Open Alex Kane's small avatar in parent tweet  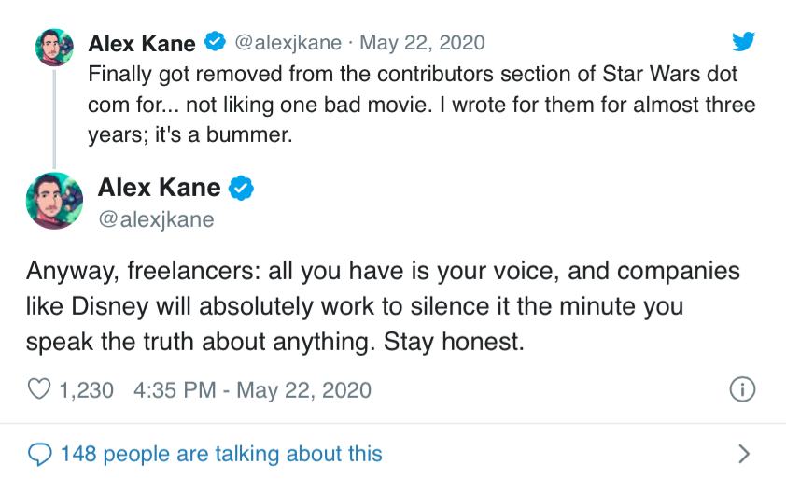54,47
